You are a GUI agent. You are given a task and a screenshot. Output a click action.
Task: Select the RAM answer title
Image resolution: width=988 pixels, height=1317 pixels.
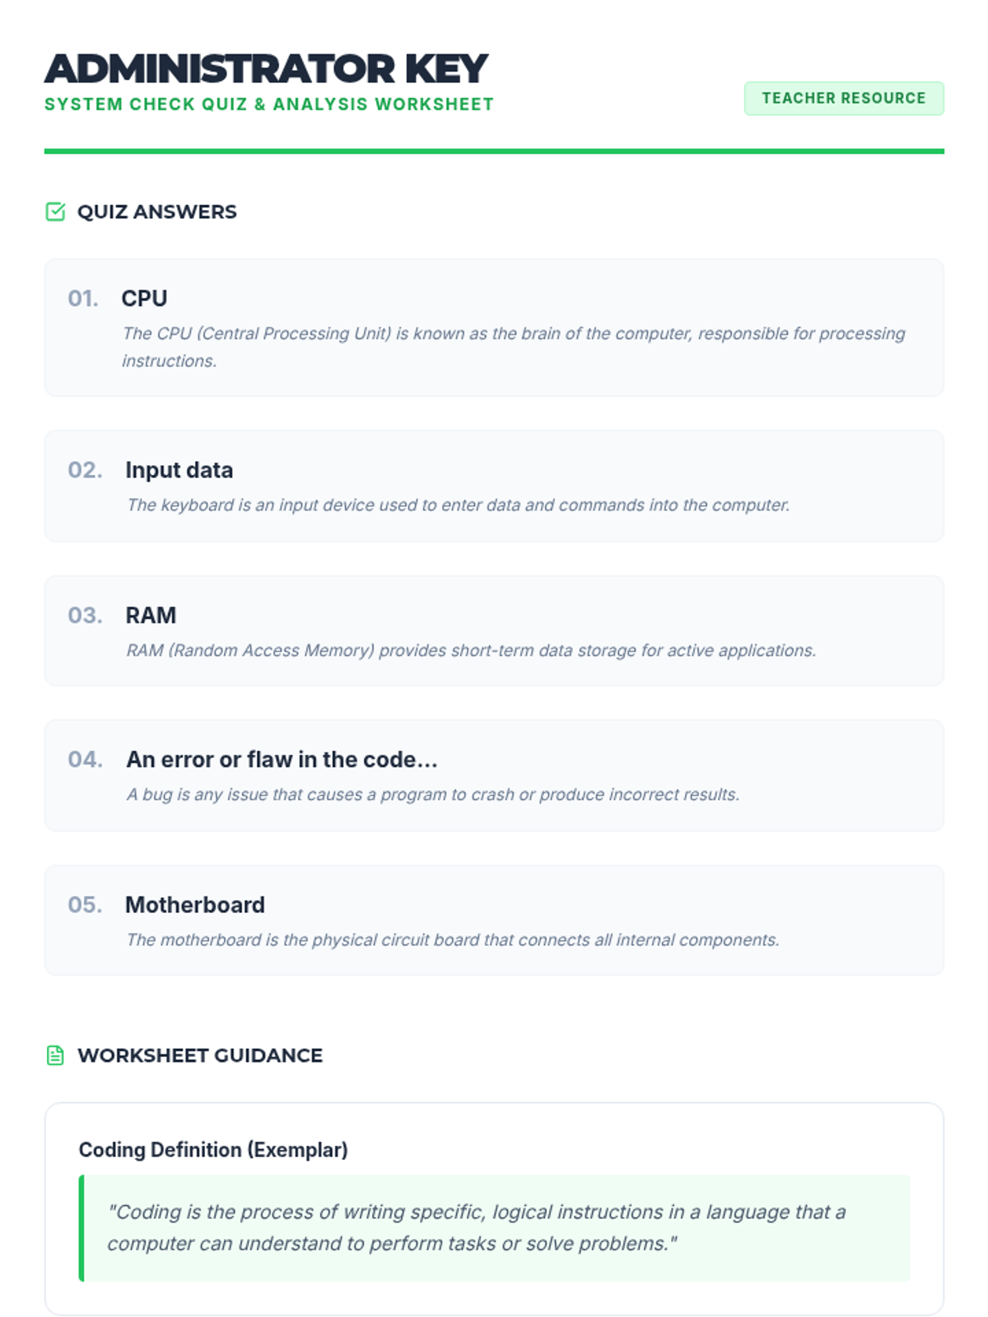point(151,615)
